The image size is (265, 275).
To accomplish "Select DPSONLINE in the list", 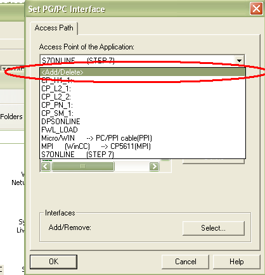I will coord(143,122).
